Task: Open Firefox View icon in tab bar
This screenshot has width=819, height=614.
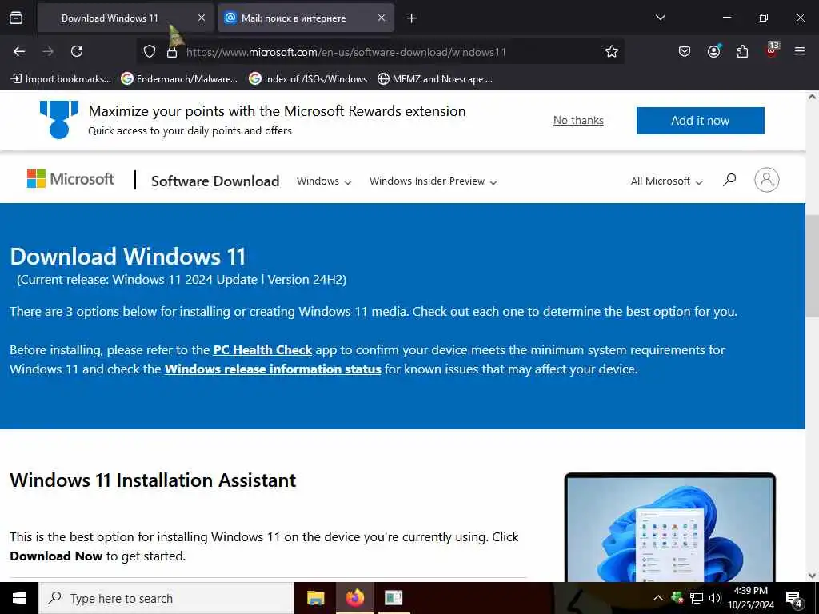Action: pos(16,18)
